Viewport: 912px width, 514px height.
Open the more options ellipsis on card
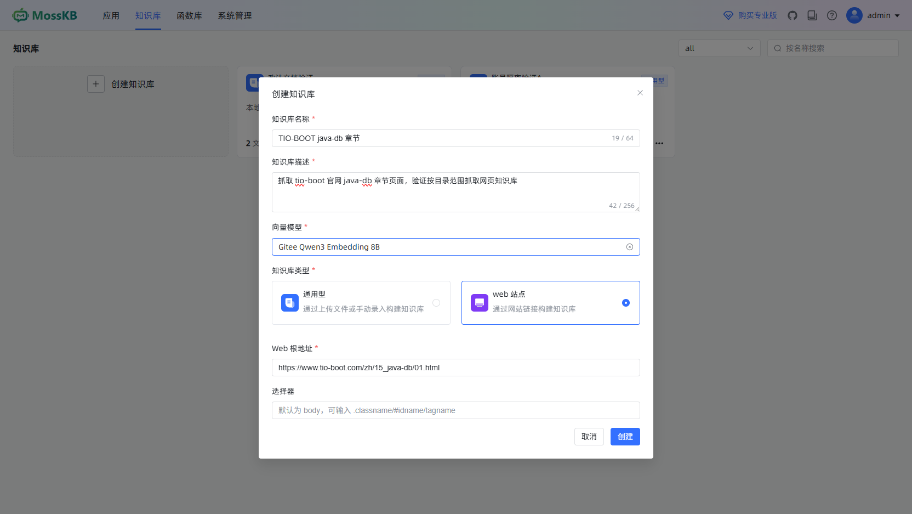click(x=659, y=143)
